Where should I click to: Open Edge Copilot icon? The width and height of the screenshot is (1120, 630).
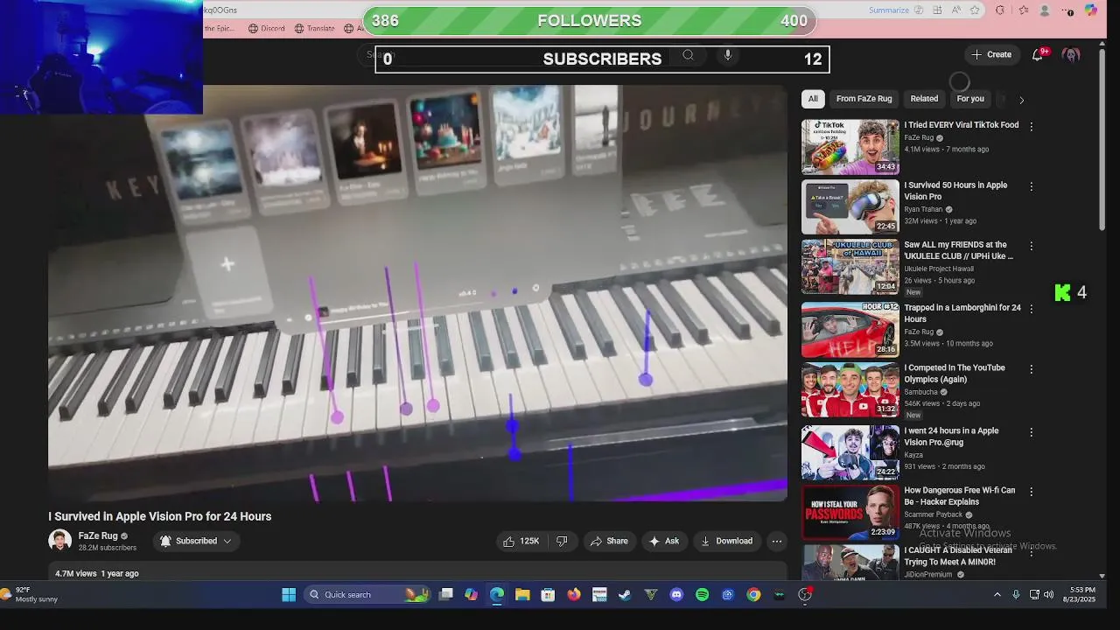pos(1091,10)
